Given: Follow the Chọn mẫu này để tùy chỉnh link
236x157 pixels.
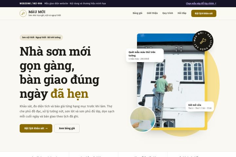Looking at the screenshot, I should pyautogui.click(x=201, y=4).
